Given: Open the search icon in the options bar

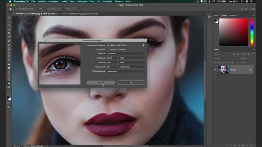Looking at the screenshot, I should point(242,9).
